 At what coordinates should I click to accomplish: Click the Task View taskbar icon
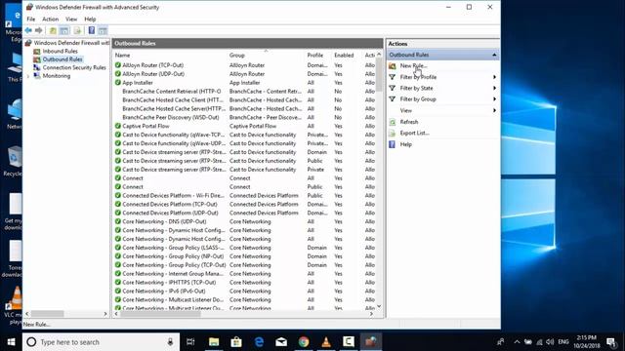tap(190, 342)
